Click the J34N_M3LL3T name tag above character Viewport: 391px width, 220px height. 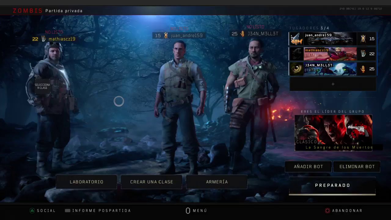[263, 34]
